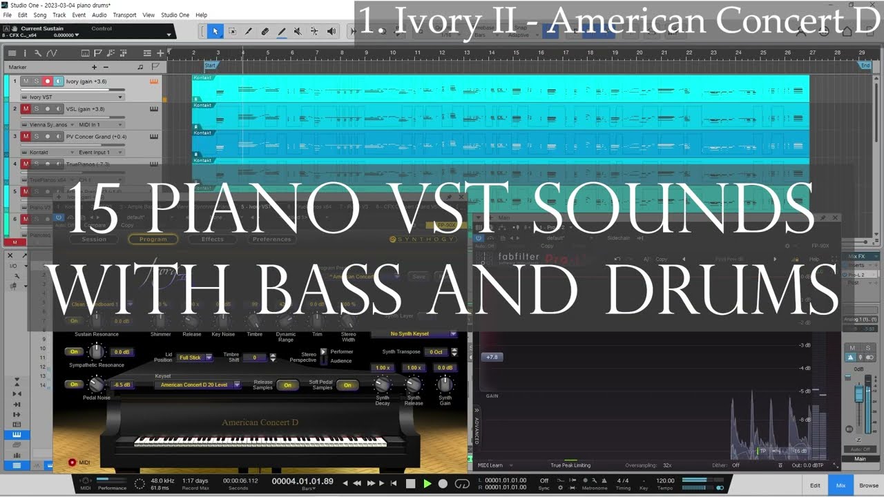884x497 pixels.
Task: Expand the FabFilter ADVANCED panel
Action: click(x=477, y=426)
